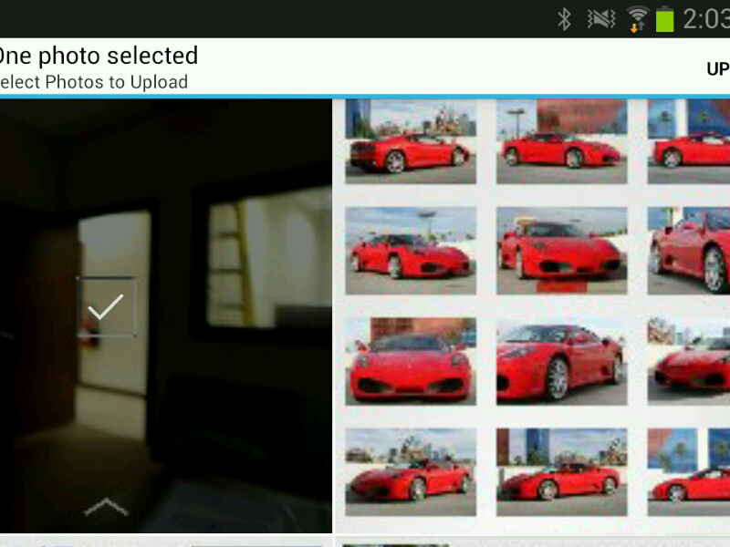Expand the panel using the up chevron
Image resolution: width=730 pixels, height=547 pixels.
point(106,507)
